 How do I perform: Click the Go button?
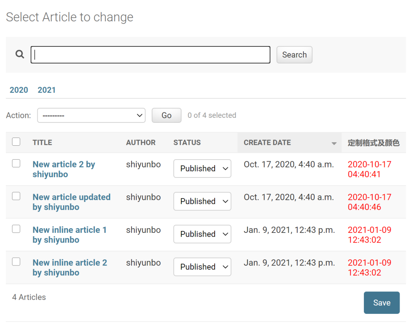166,115
